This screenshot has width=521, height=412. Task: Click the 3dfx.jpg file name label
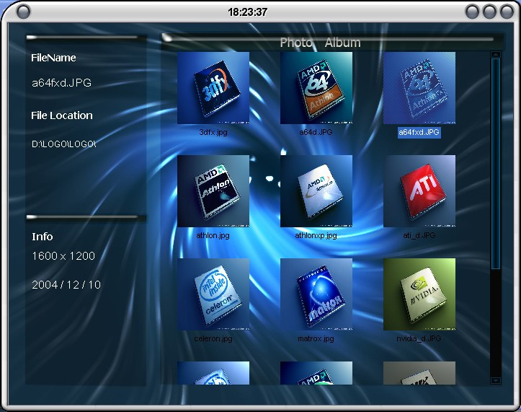click(x=213, y=132)
